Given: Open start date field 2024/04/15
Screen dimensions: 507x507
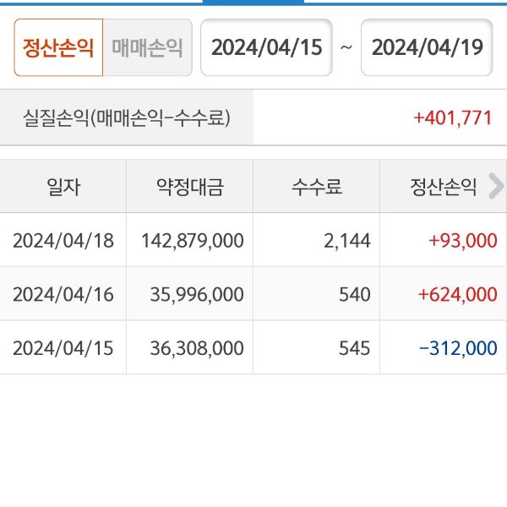Looking at the screenshot, I should pos(266,47).
